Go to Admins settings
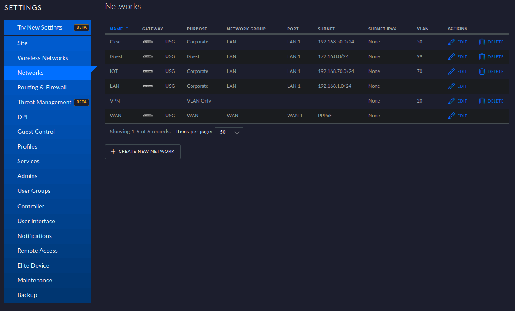The height and width of the screenshot is (311, 515). tap(48, 176)
